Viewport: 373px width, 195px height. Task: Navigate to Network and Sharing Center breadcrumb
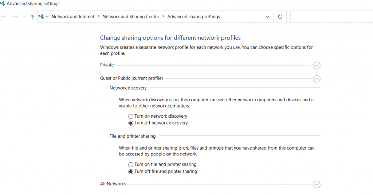coord(131,17)
